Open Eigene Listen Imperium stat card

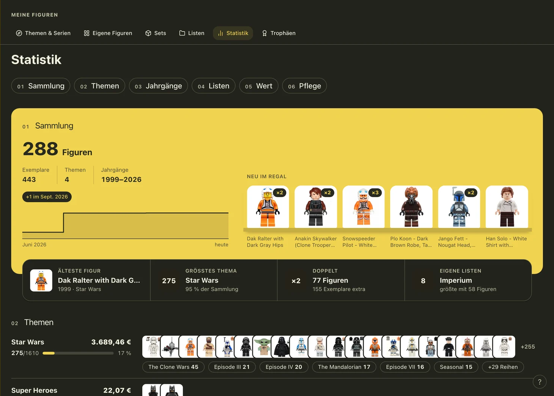point(468,280)
